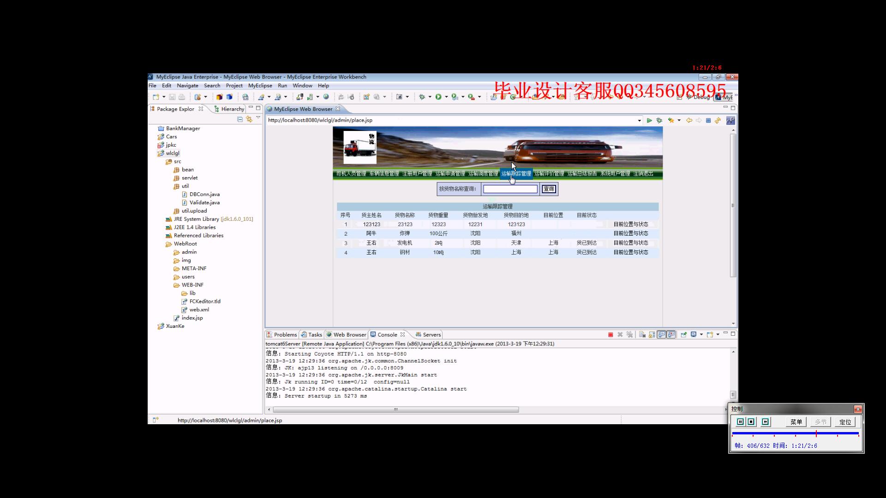The width and height of the screenshot is (886, 498).
Task: Click the browser Back arrow icon
Action: point(689,120)
